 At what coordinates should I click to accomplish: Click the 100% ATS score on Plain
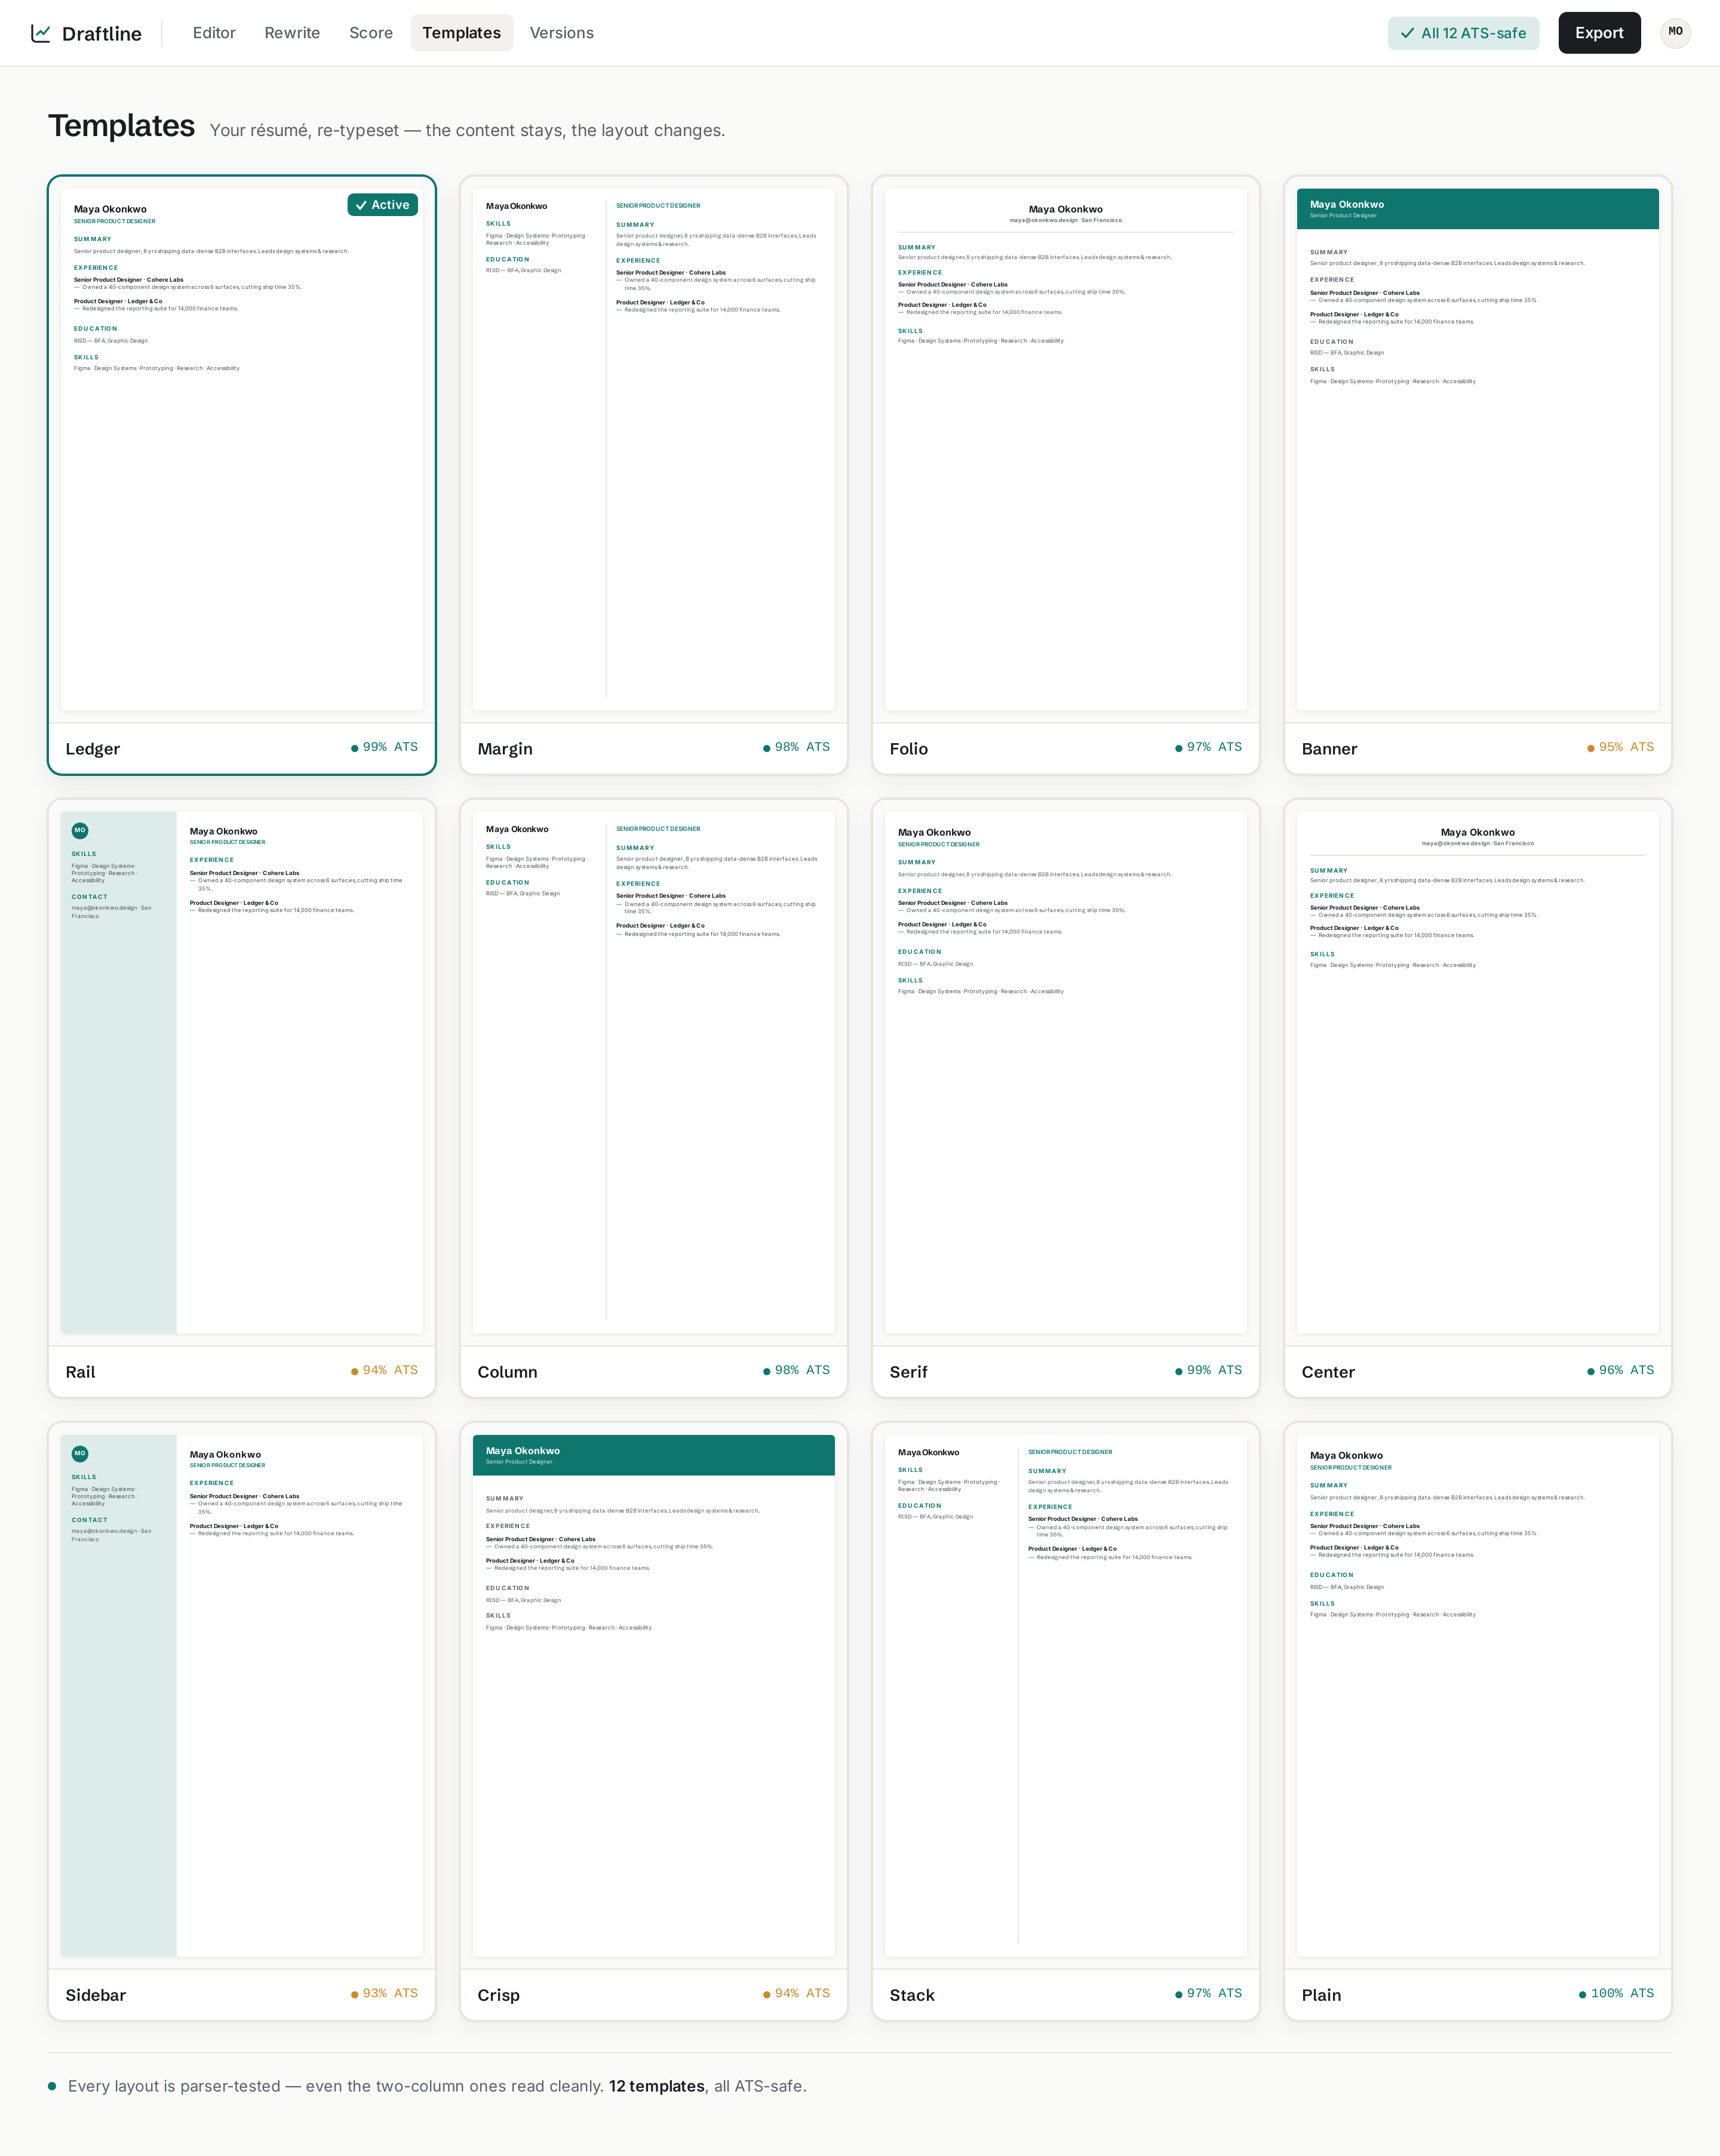tap(1617, 1993)
